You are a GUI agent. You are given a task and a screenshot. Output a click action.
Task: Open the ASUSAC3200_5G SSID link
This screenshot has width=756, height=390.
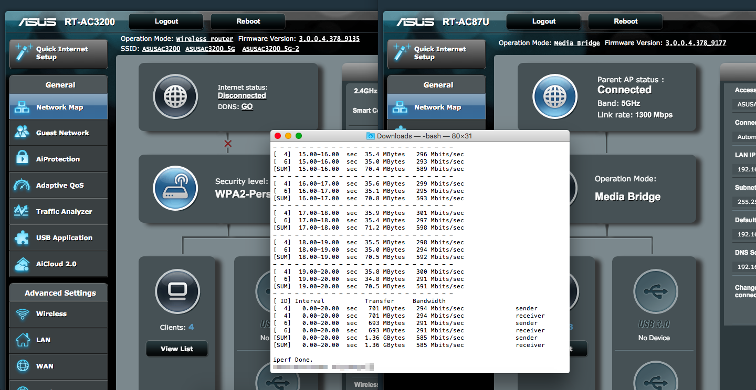(210, 49)
